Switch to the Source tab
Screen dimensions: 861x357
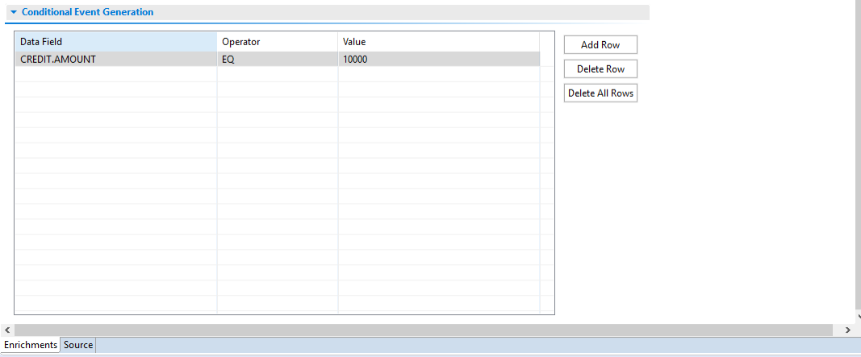pyautogui.click(x=78, y=345)
